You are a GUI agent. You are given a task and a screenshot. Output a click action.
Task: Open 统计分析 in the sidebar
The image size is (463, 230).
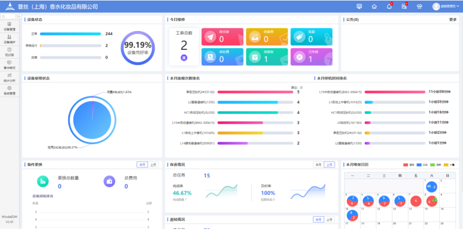[9, 78]
